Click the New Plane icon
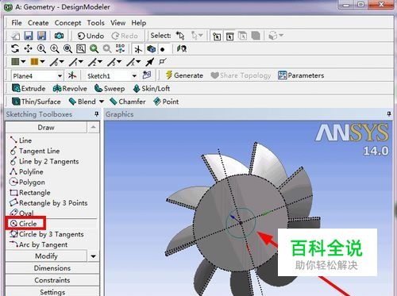 (72, 75)
